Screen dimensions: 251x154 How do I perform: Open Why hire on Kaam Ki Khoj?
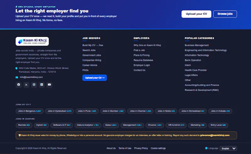coord(147,45)
